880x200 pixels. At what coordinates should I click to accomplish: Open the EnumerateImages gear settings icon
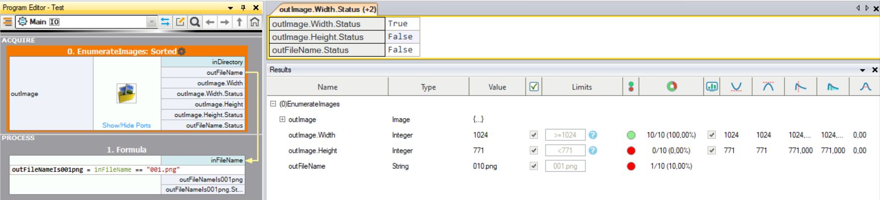(182, 51)
